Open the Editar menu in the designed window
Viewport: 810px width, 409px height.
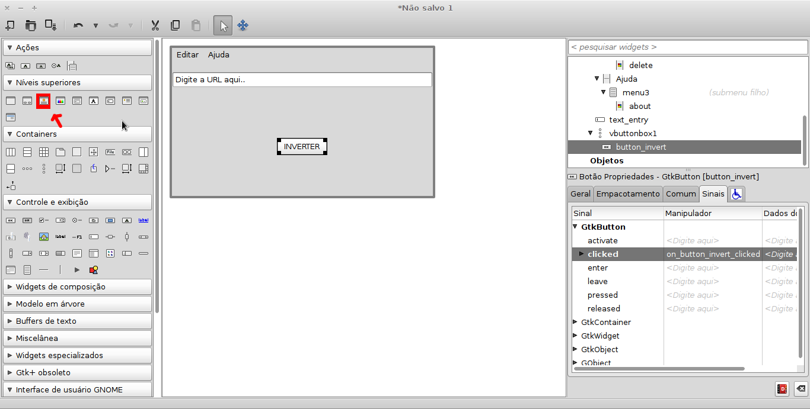pos(187,54)
